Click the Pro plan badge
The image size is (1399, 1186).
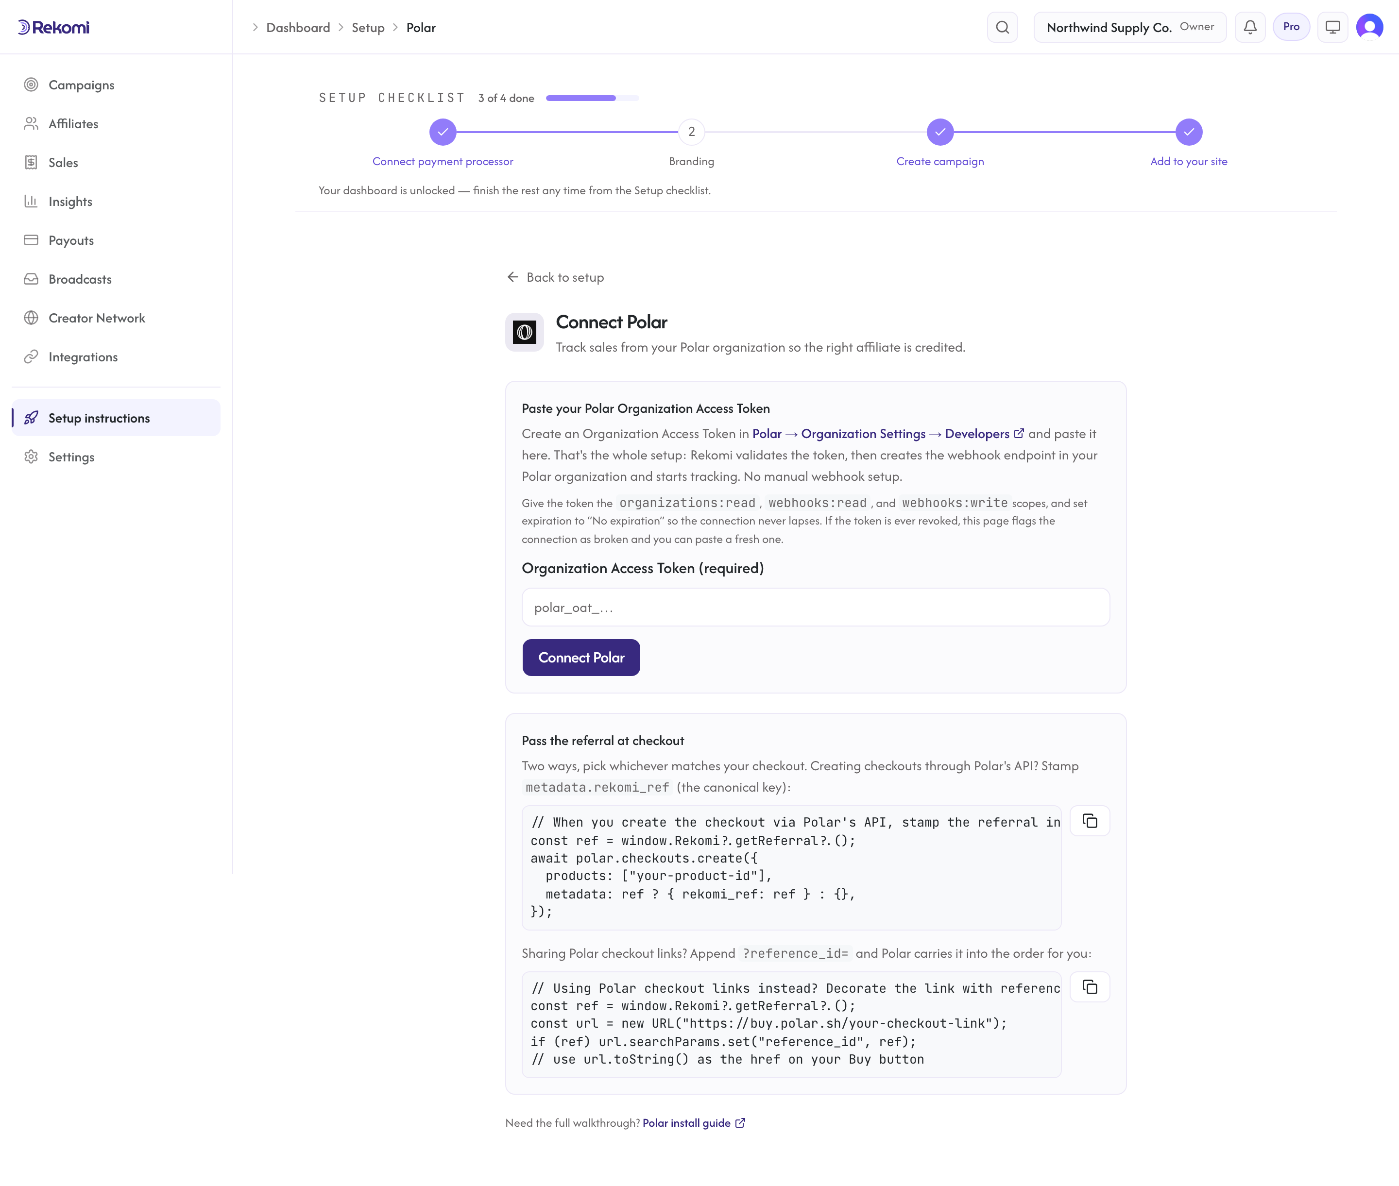click(x=1291, y=27)
